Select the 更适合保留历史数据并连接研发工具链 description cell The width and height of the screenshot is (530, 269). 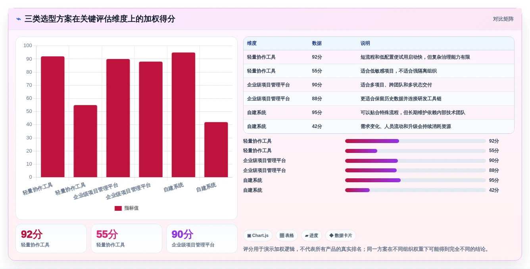coord(401,99)
